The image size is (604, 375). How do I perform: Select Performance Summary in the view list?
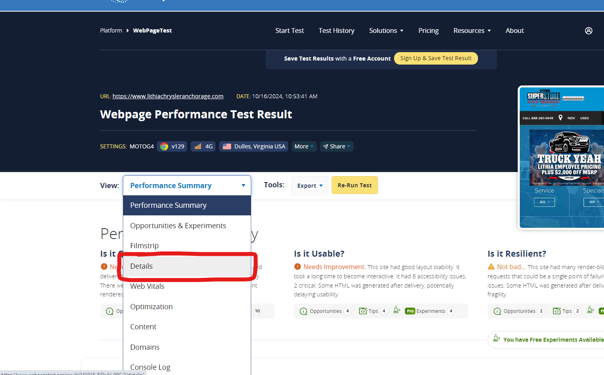click(x=187, y=205)
